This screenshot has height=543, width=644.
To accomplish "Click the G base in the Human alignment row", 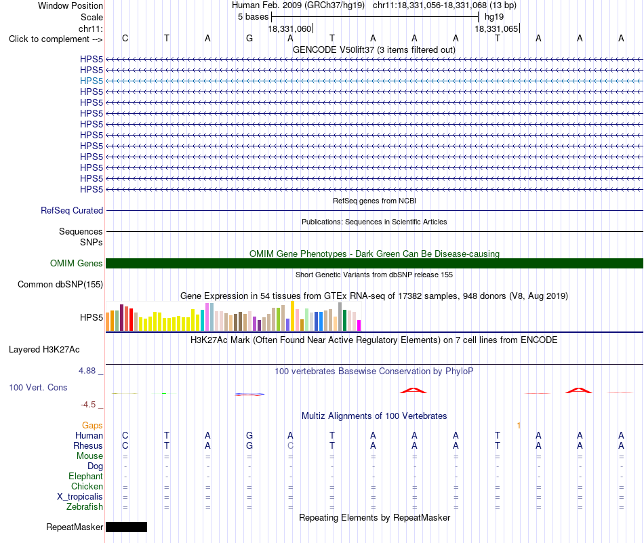I will pyautogui.click(x=249, y=435).
